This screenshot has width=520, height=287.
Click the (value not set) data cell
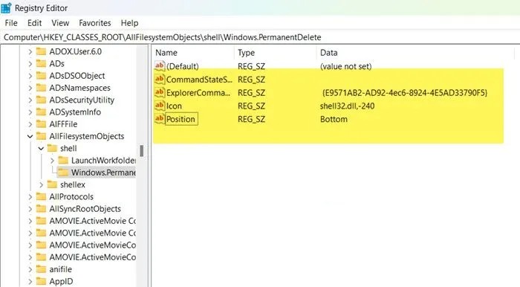coord(345,66)
